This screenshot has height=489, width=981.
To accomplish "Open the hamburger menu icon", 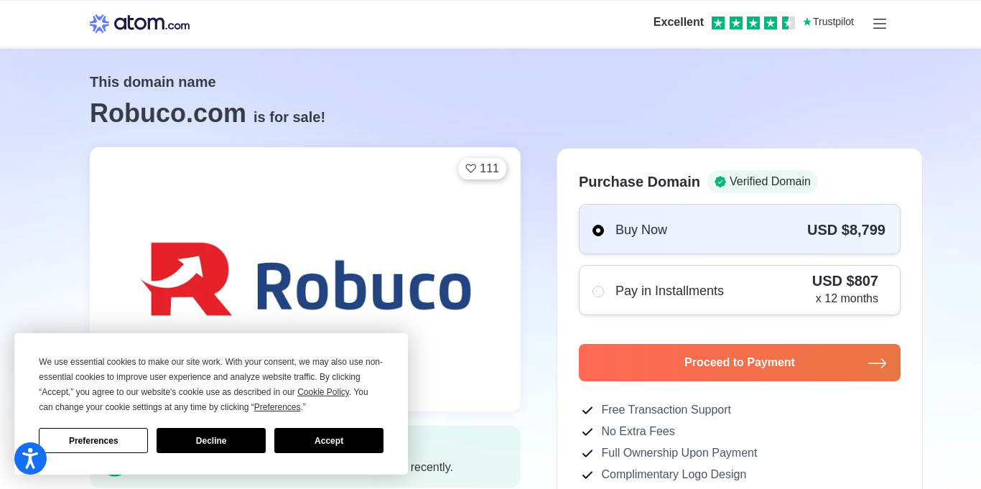I will (x=879, y=24).
